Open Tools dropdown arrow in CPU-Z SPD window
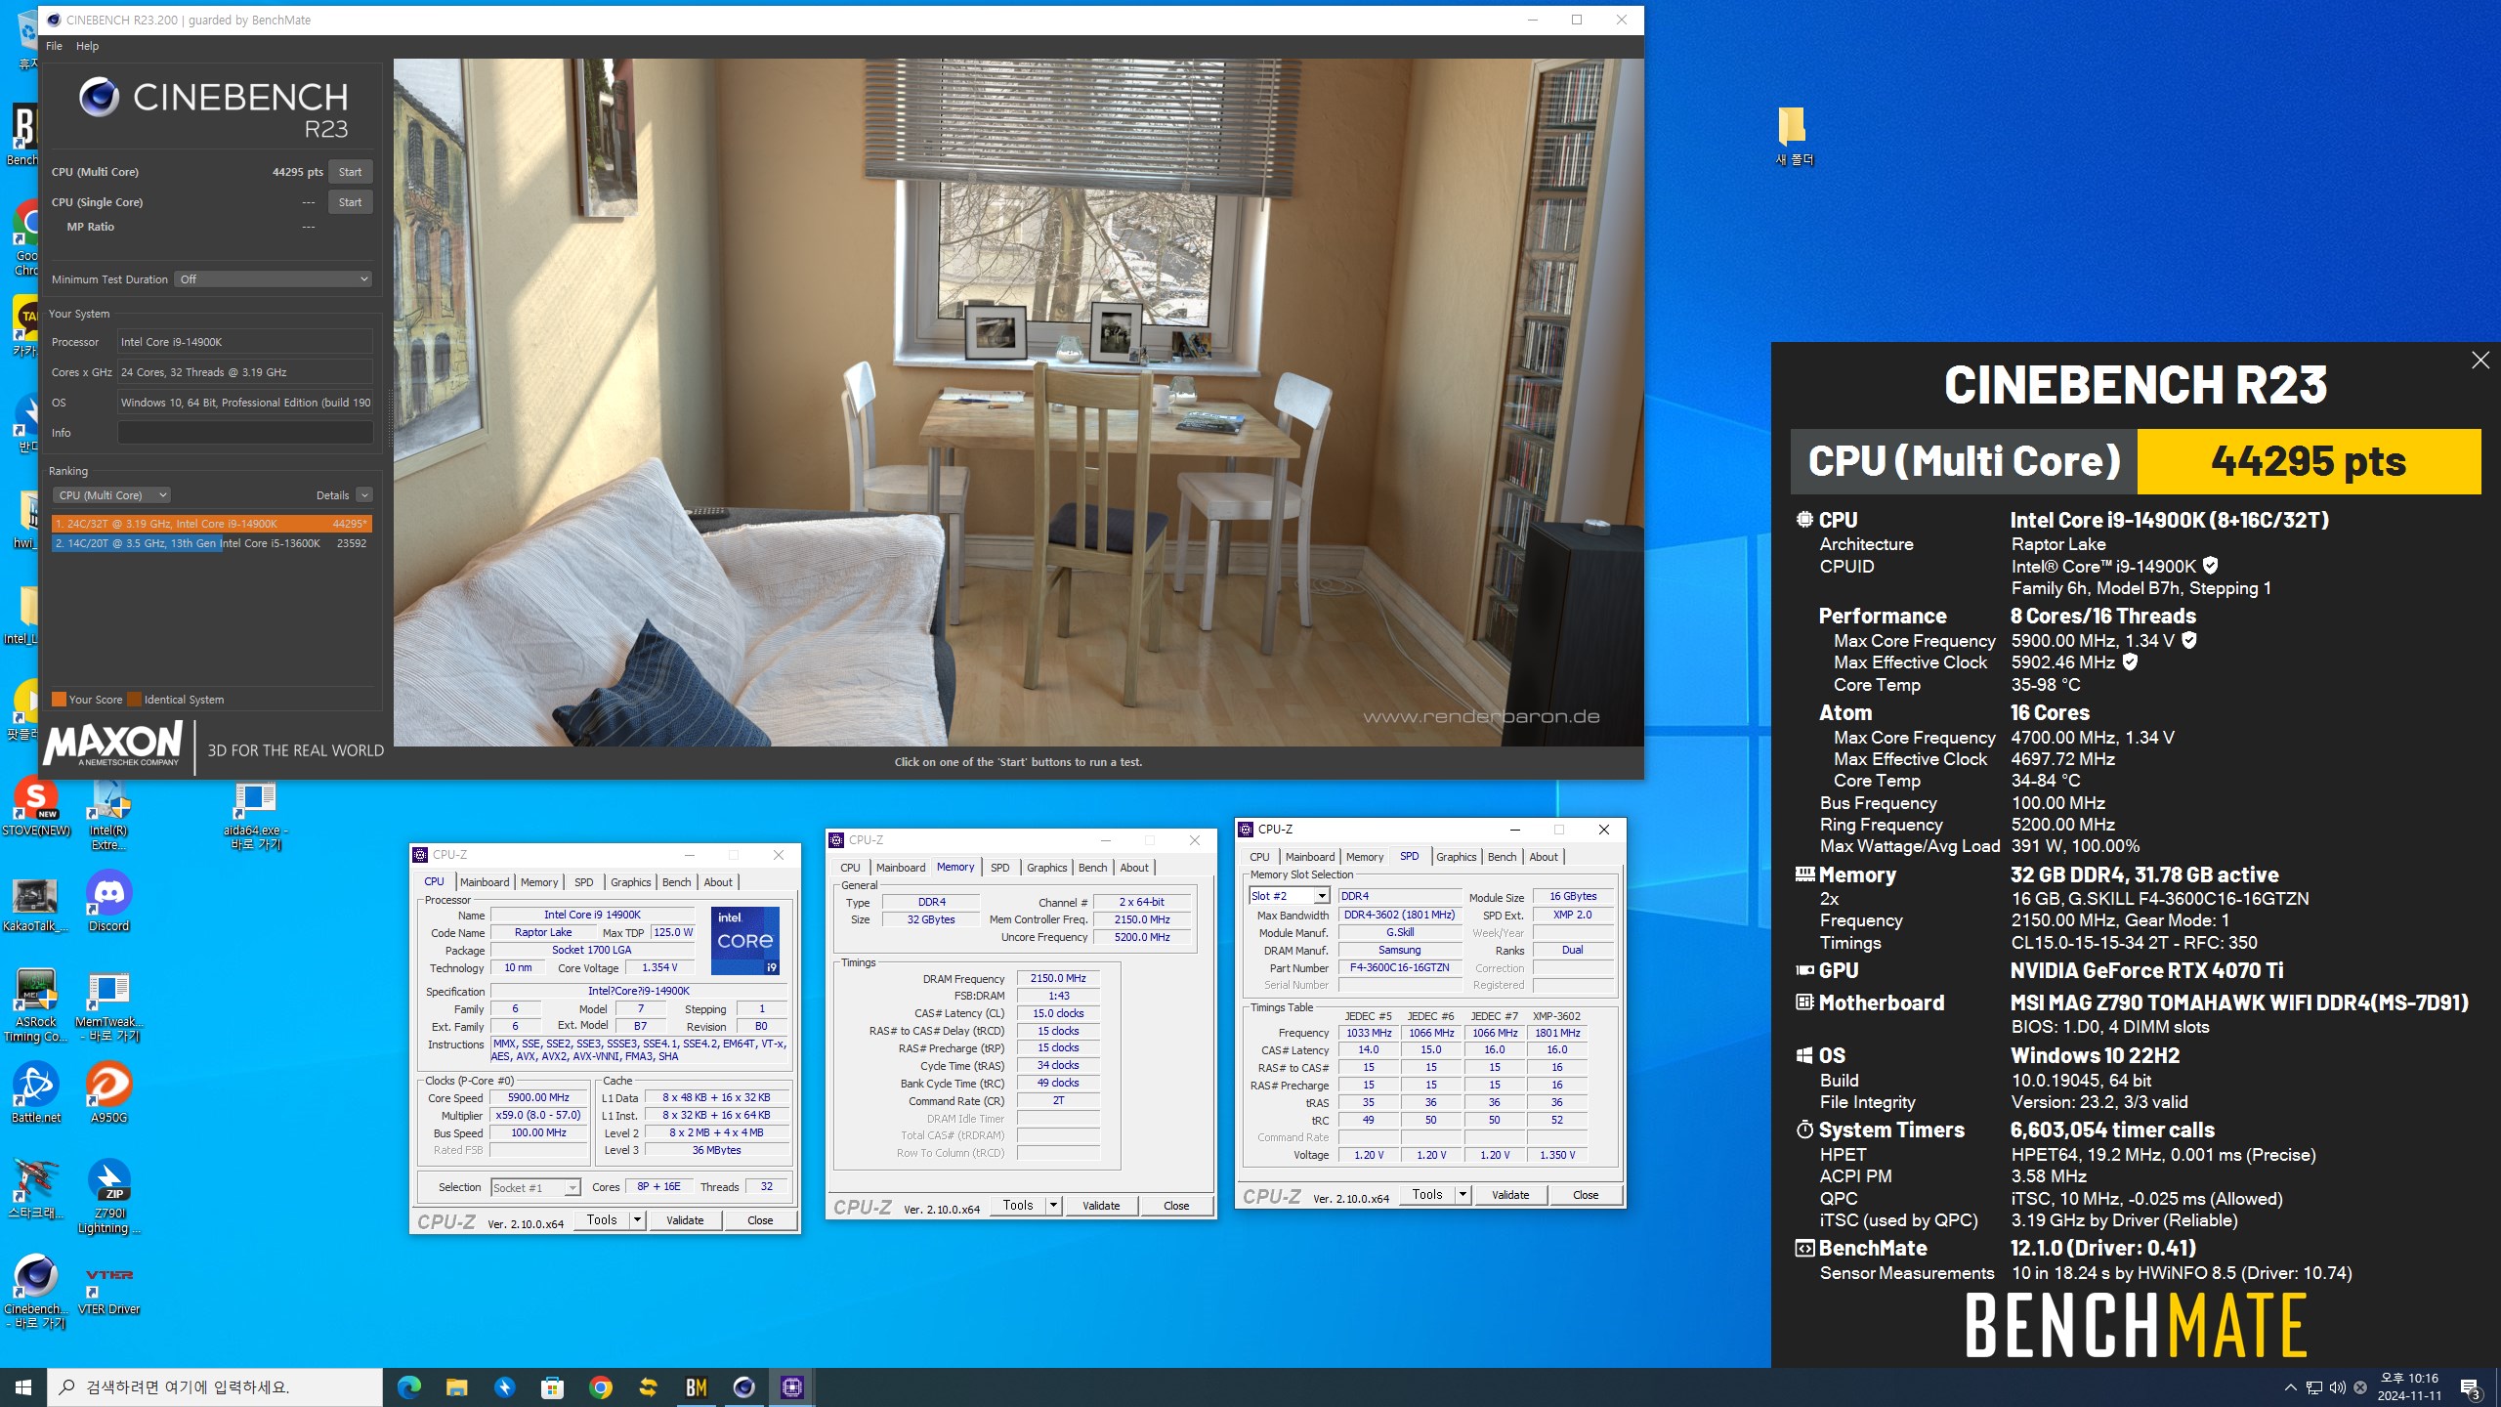Screen dimensions: 2501x1407 pos(1462,1195)
